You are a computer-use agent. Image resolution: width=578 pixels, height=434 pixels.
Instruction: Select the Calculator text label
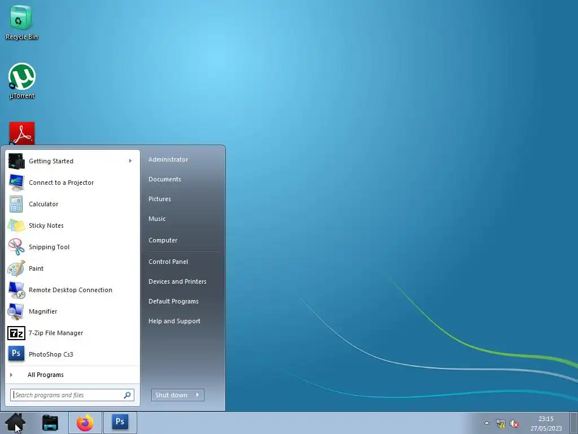43,204
